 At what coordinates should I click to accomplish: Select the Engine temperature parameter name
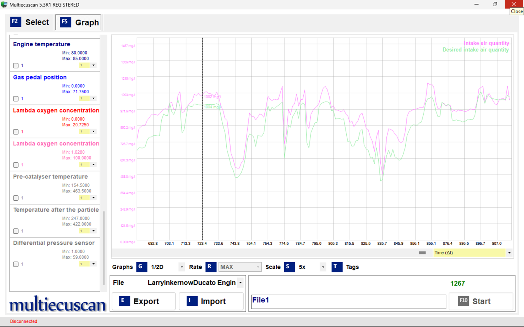[42, 44]
